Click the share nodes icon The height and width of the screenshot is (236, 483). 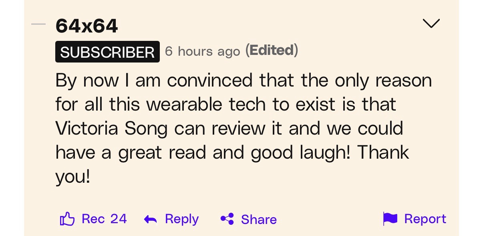pos(227,219)
